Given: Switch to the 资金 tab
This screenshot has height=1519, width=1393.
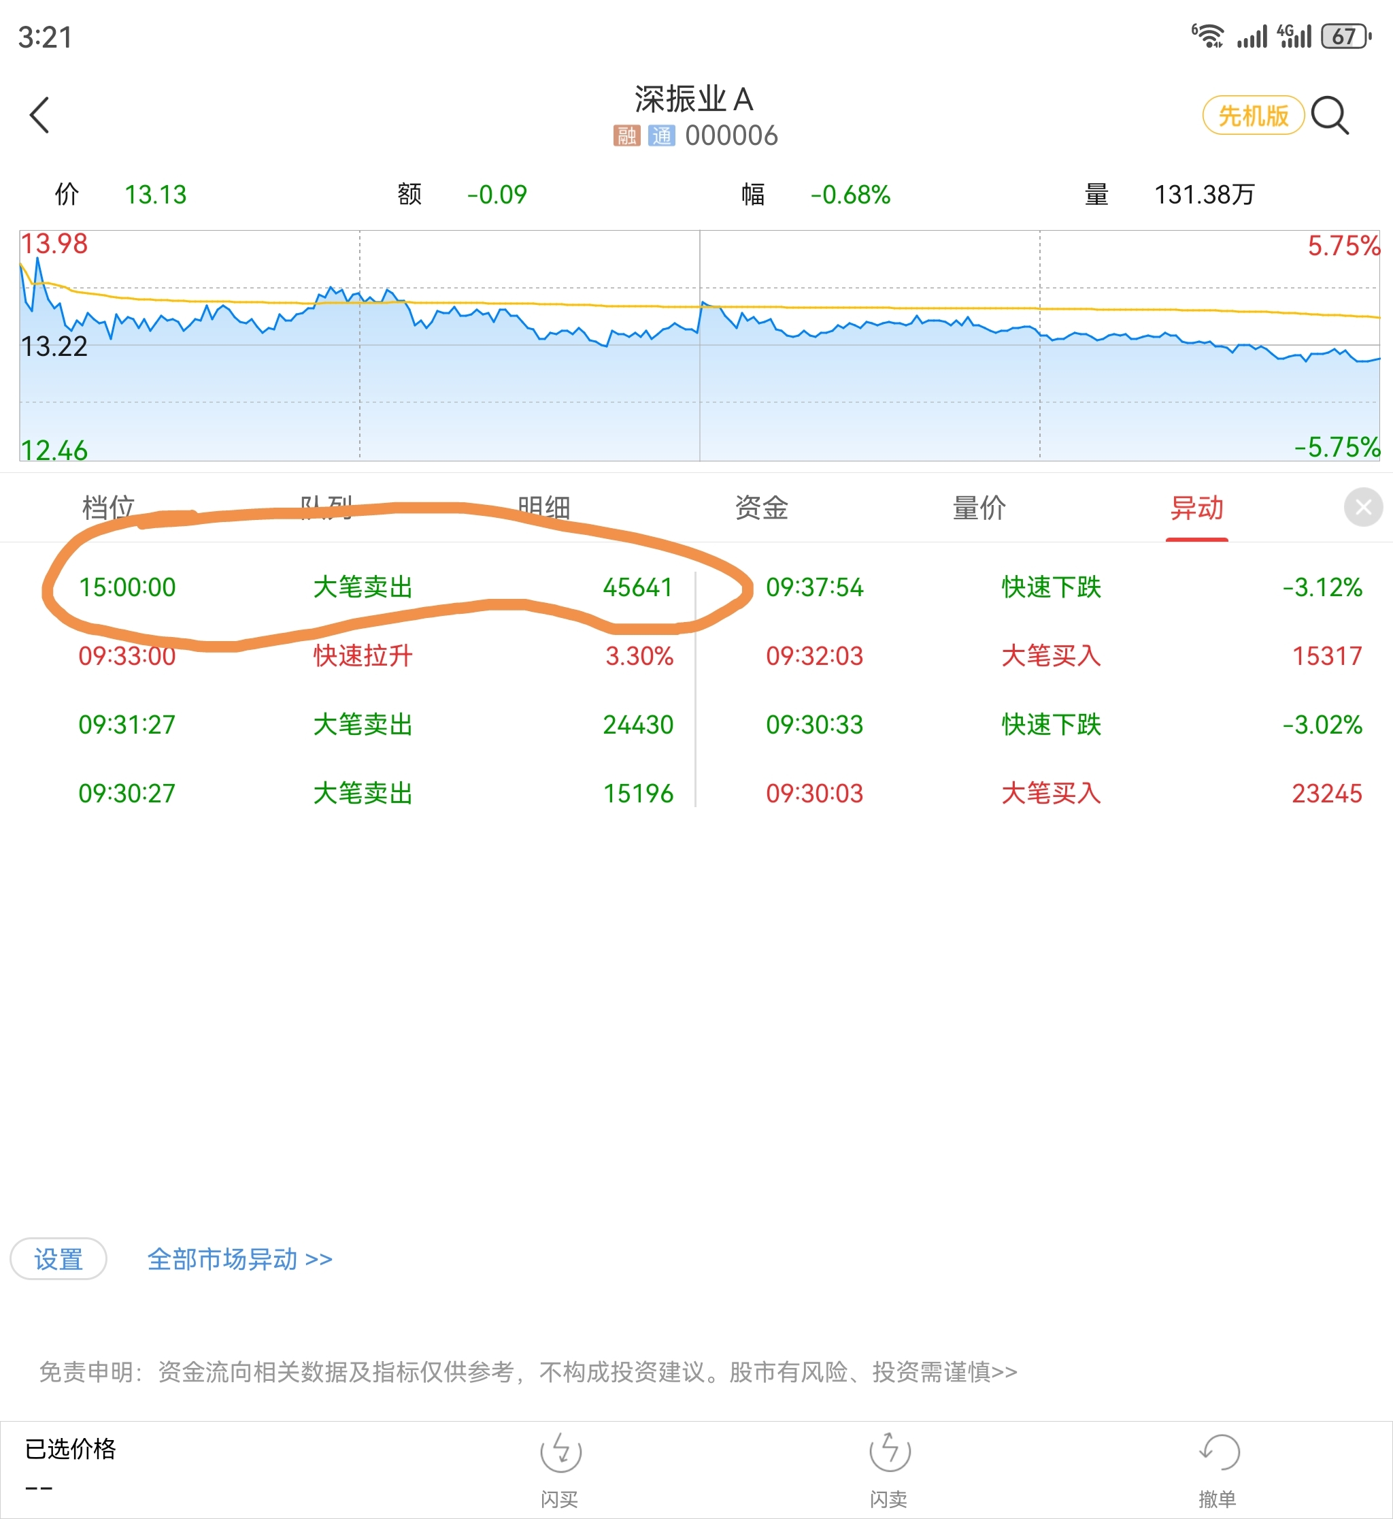Looking at the screenshot, I should [761, 508].
